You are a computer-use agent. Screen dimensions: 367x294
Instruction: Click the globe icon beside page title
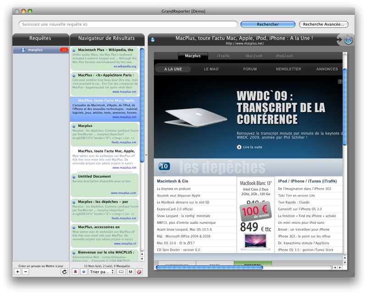click(x=153, y=40)
